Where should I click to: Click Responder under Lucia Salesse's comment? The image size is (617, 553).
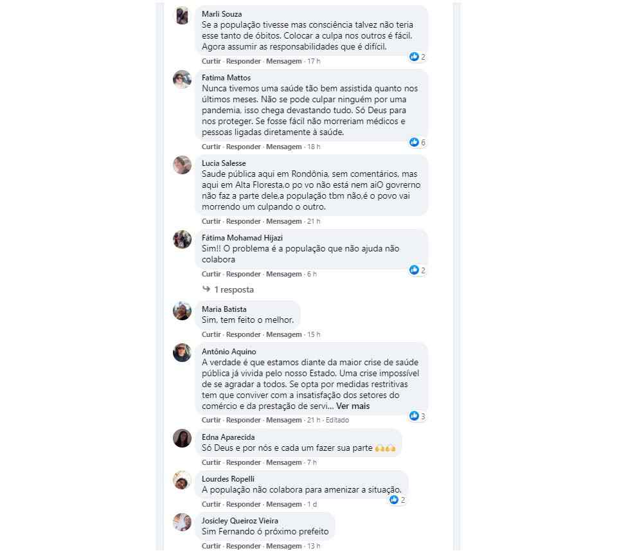[244, 221]
